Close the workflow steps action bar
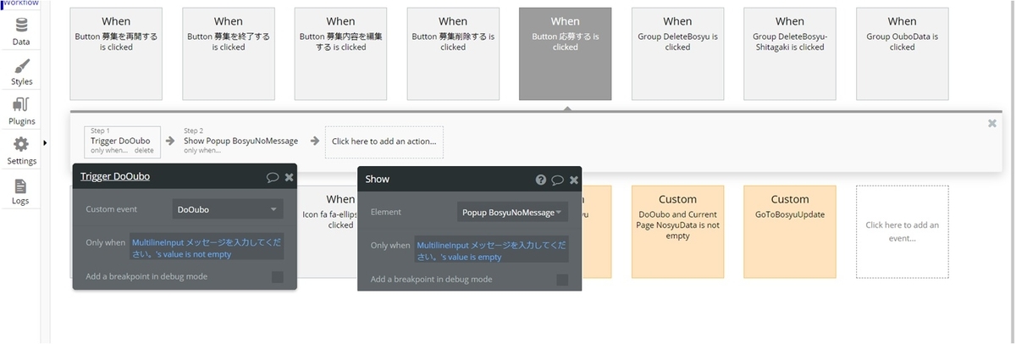Screen dimensions: 1016x344 pos(992,124)
